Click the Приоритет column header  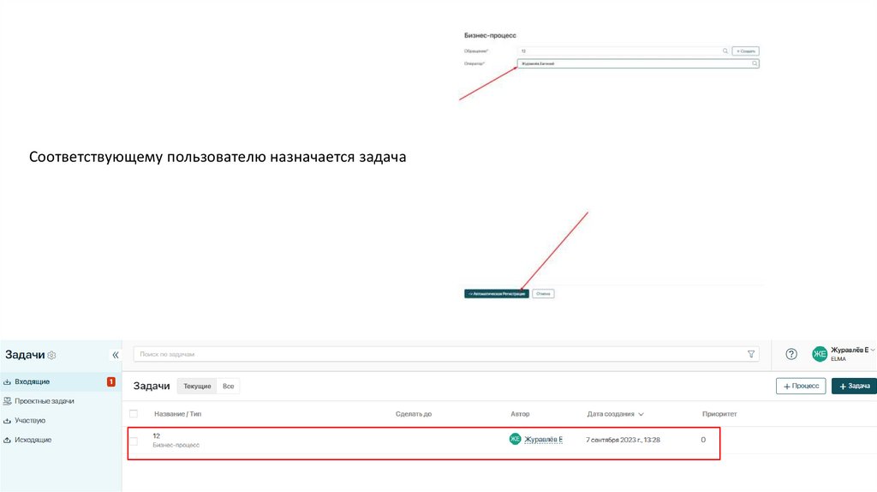(x=719, y=414)
